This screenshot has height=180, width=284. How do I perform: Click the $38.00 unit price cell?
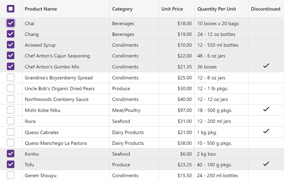tap(184, 143)
